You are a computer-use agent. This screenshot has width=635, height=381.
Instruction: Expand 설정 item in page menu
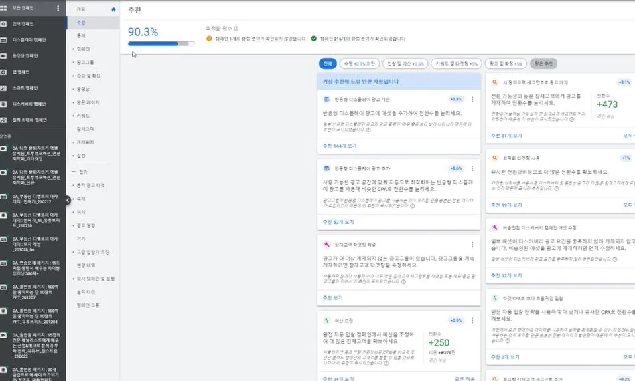(73, 156)
